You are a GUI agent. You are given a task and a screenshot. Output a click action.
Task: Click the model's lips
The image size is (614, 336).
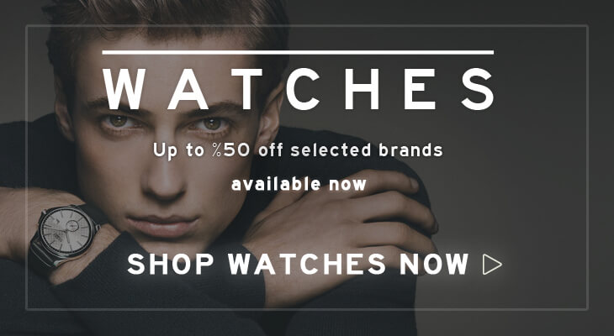163,224
